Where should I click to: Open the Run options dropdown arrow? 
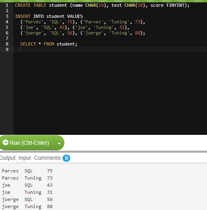click(59, 143)
